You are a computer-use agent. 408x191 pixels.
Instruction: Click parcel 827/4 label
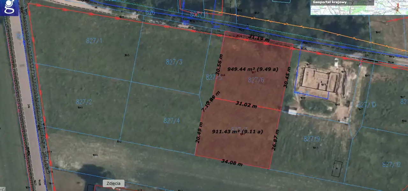[x=171, y=121]
